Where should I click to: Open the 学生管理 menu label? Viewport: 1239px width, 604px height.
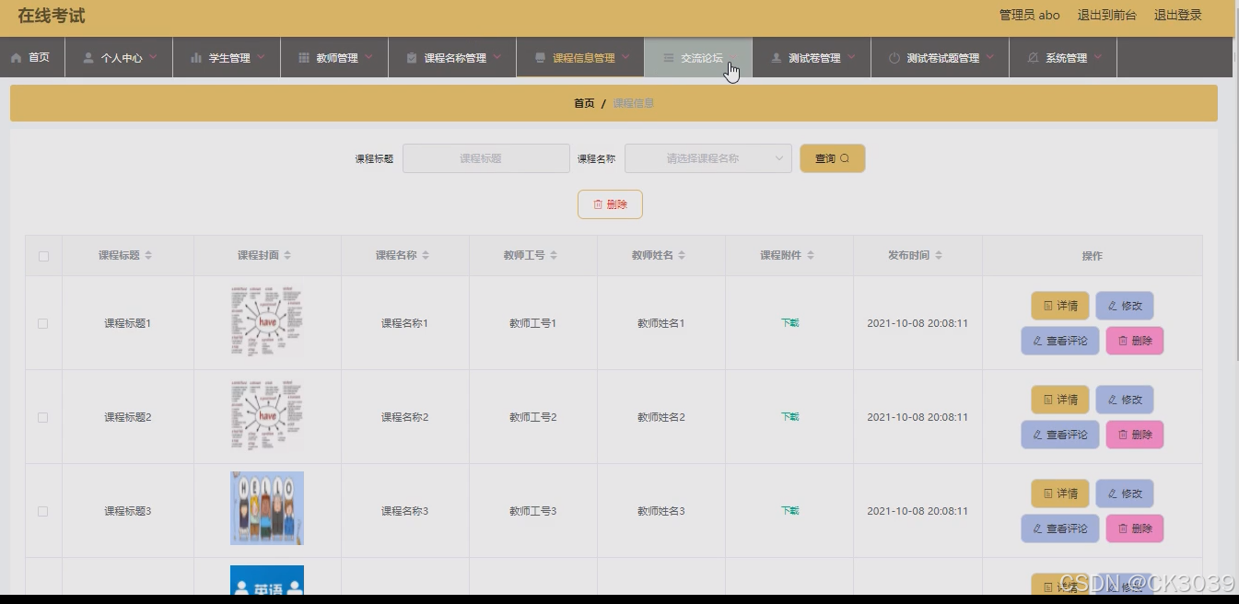(x=229, y=58)
